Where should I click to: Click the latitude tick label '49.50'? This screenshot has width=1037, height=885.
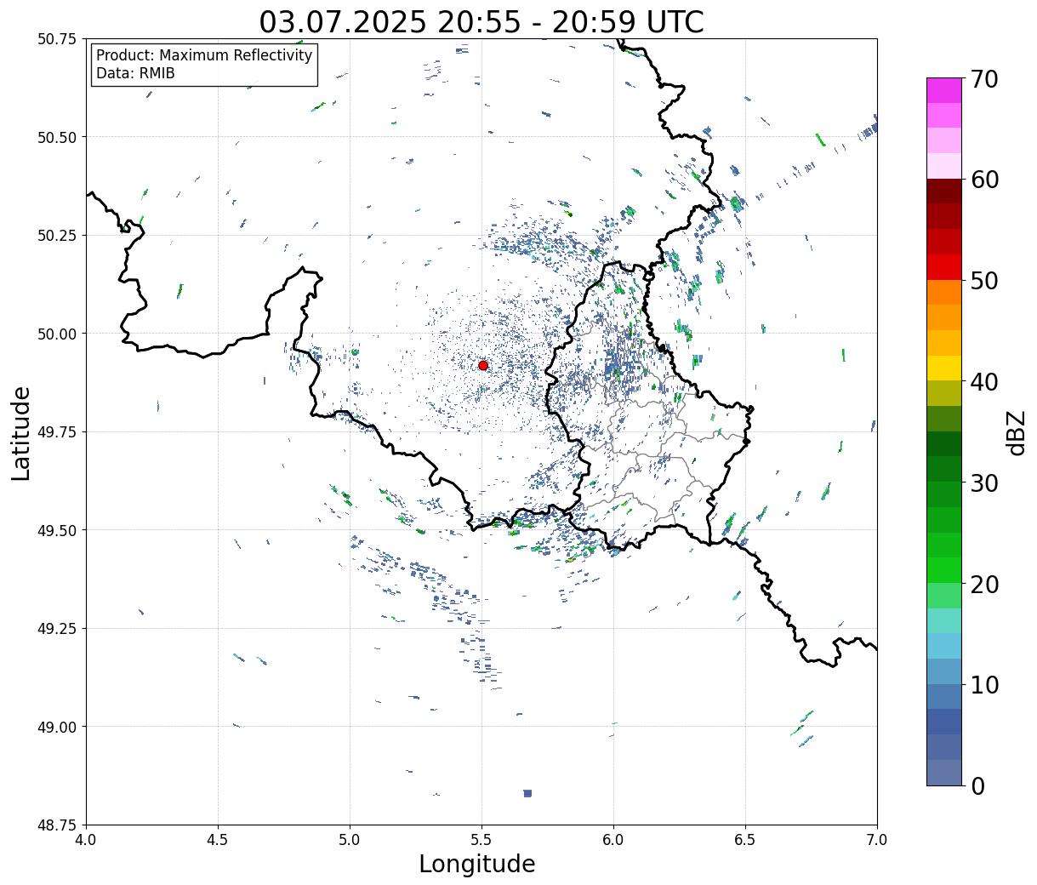click(57, 530)
